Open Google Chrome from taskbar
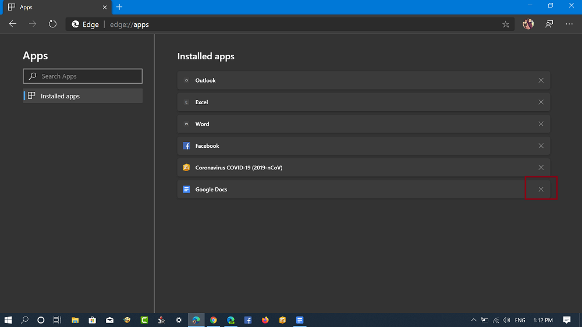 click(213, 320)
